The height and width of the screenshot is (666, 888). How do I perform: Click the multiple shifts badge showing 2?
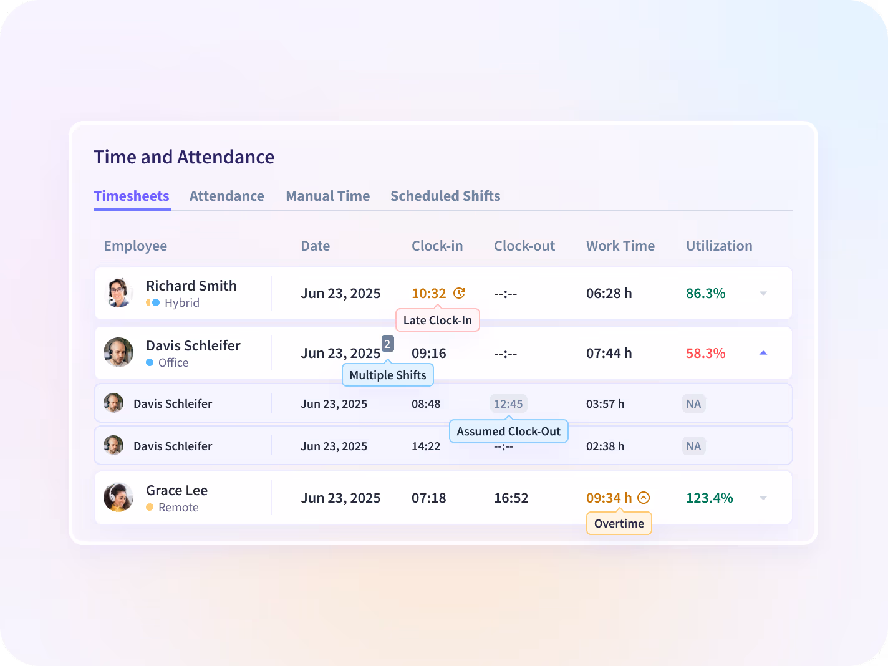pos(387,344)
